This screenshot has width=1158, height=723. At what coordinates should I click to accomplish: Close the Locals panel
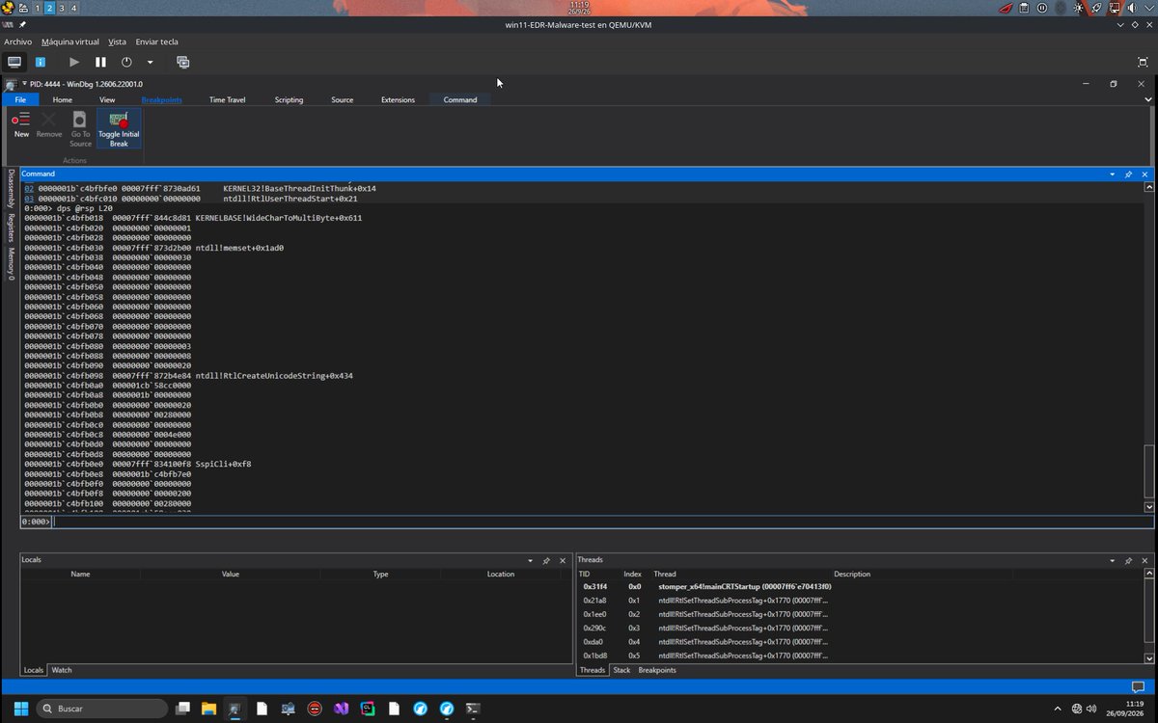(x=564, y=560)
